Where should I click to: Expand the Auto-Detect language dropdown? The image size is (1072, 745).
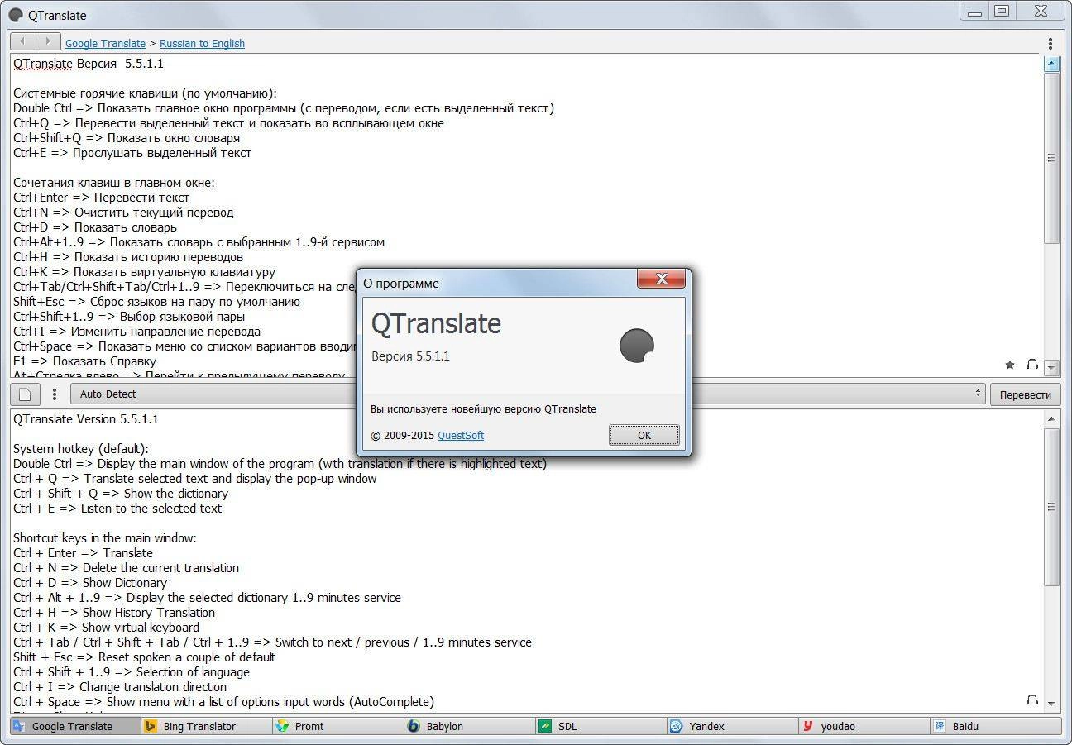coord(528,394)
